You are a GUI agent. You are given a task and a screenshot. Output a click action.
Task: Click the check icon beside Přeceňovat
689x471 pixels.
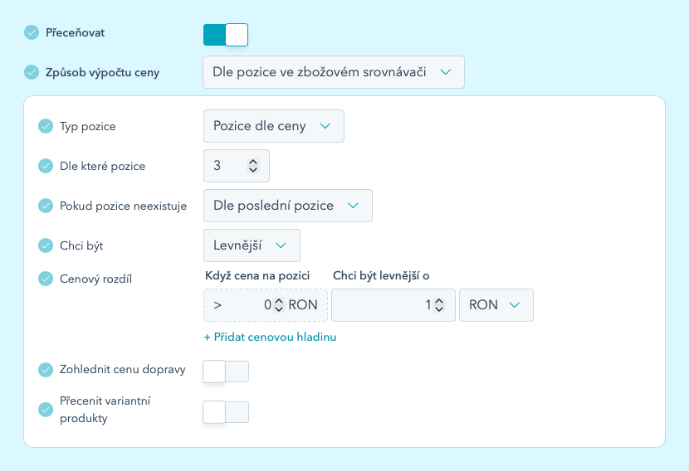point(32,32)
